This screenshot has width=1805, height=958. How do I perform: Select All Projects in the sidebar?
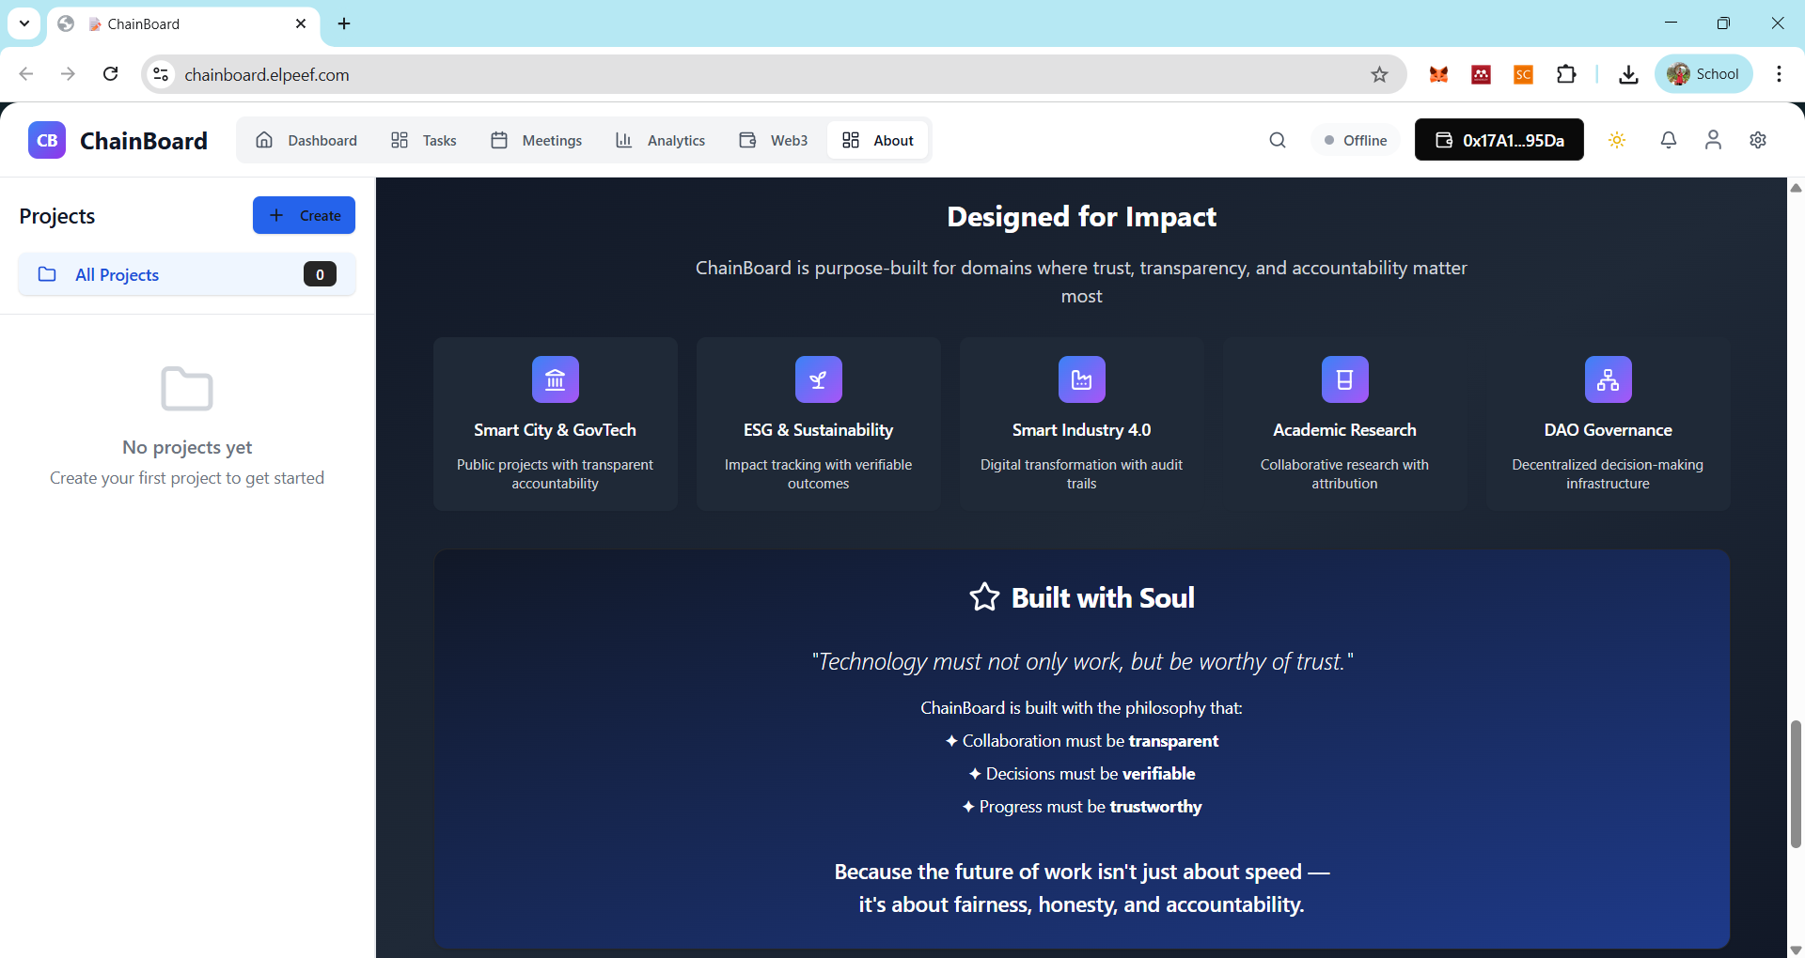tap(187, 274)
